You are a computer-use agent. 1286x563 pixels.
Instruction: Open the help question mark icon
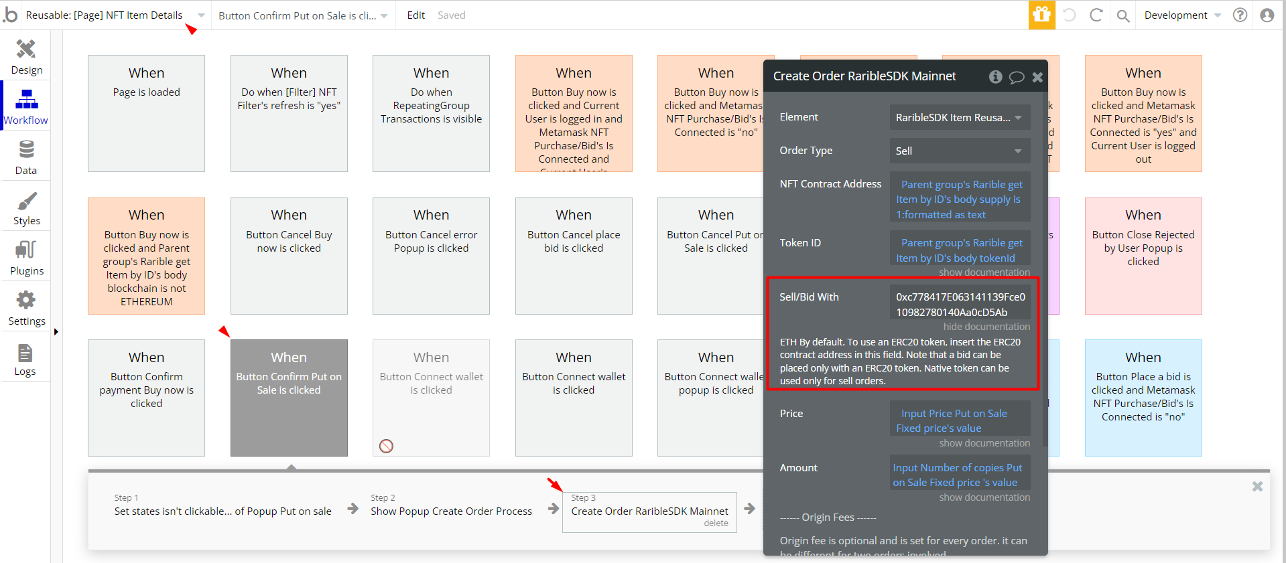[1240, 15]
